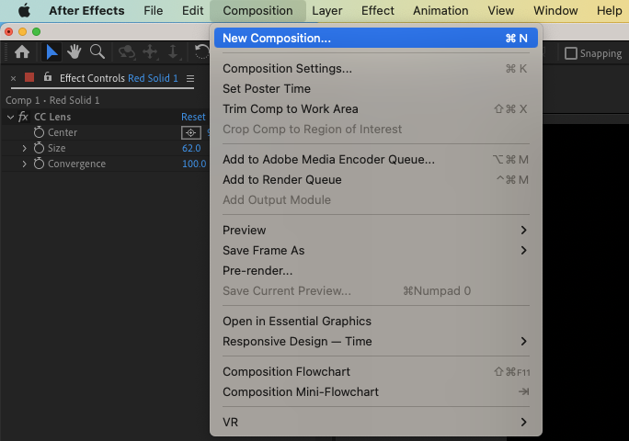Toggle Convergence property stopwatch
This screenshot has height=441, width=629.
click(39, 164)
